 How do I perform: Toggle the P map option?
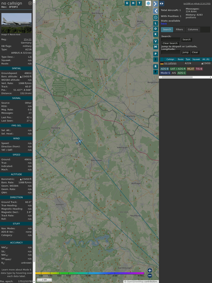coord(155,54)
